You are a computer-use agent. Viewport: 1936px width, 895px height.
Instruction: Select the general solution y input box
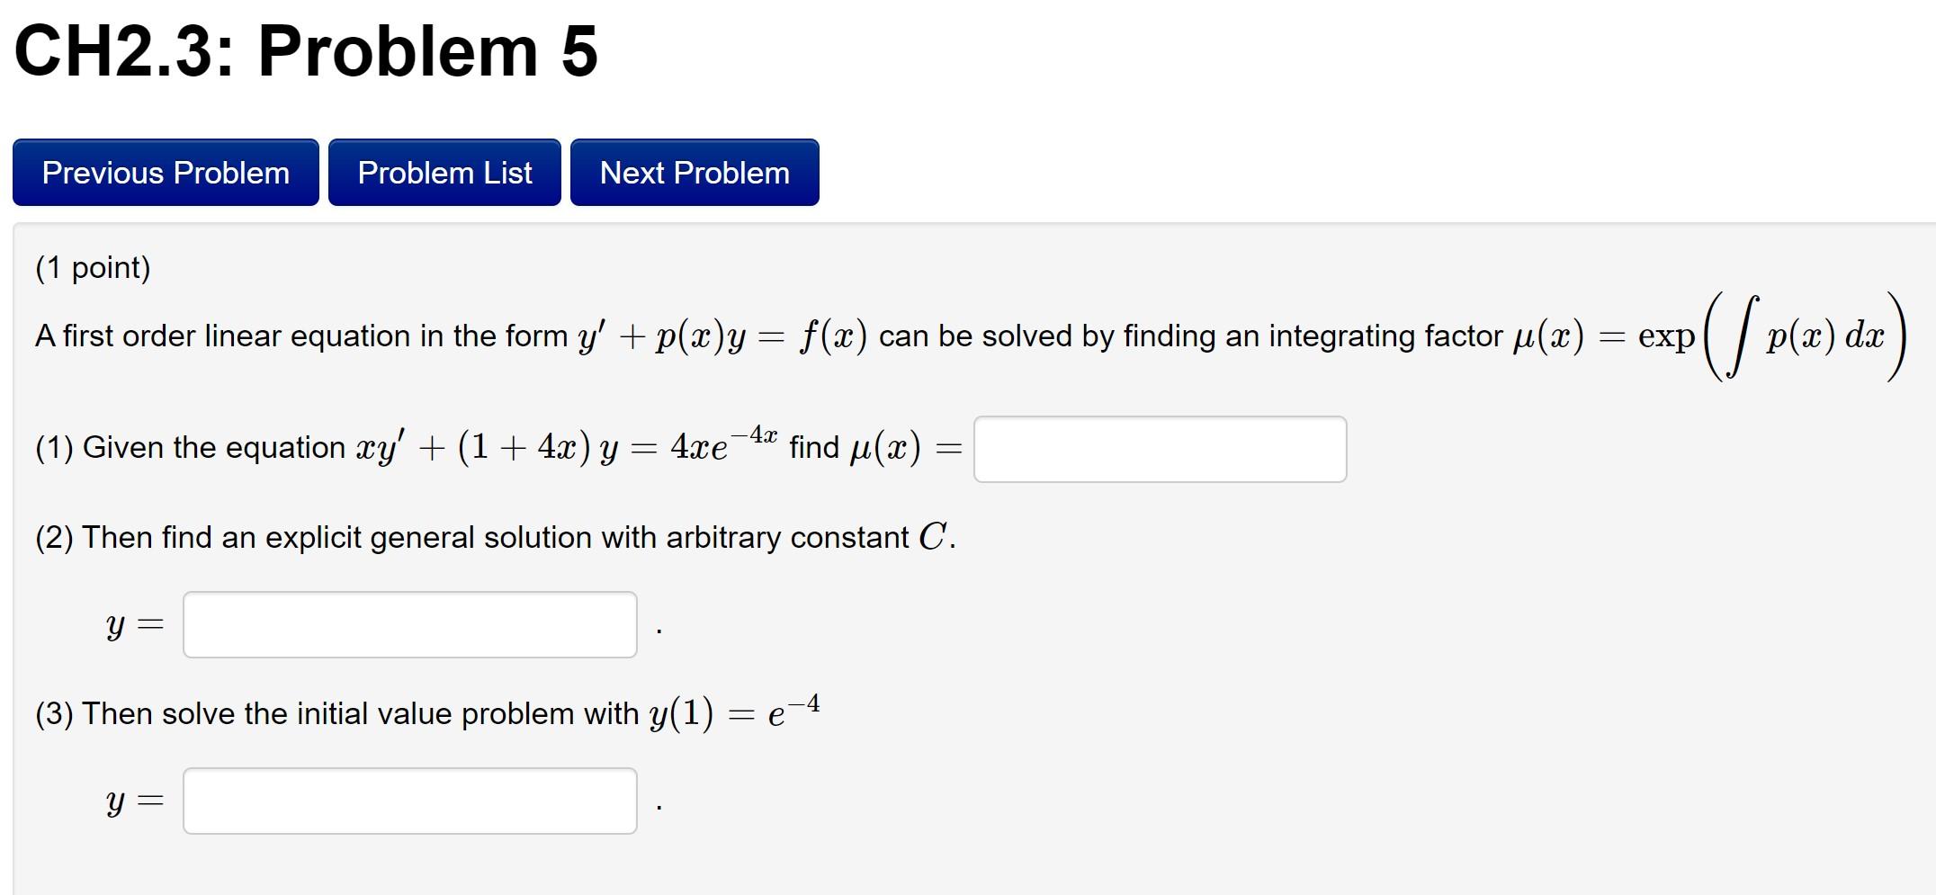409,622
